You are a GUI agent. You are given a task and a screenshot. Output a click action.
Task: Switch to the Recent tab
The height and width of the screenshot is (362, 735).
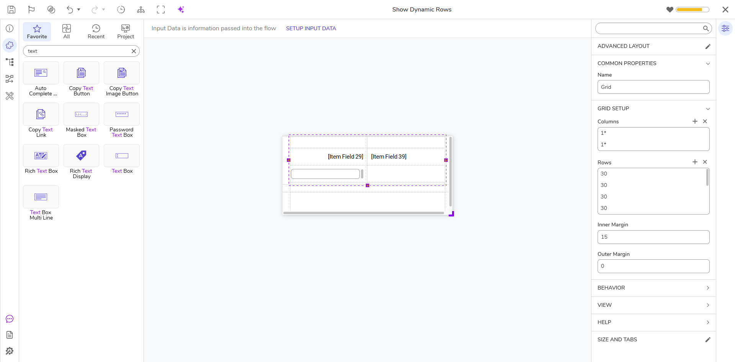[96, 32]
